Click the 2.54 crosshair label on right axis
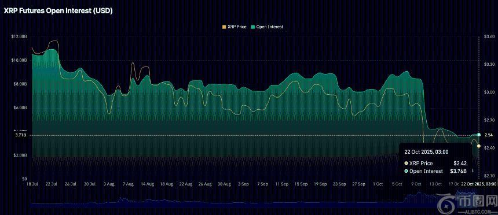This screenshot has height=215, width=498. pos(489,135)
